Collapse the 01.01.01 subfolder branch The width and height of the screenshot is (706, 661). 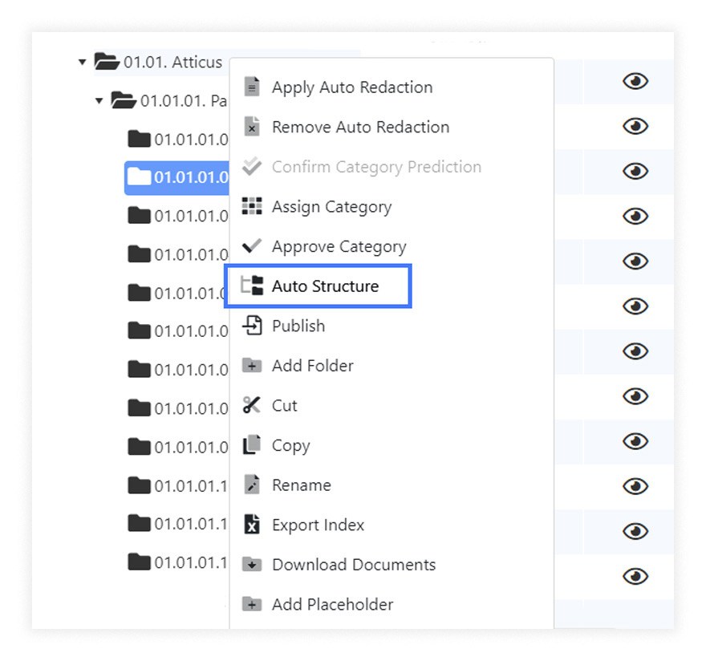98,101
